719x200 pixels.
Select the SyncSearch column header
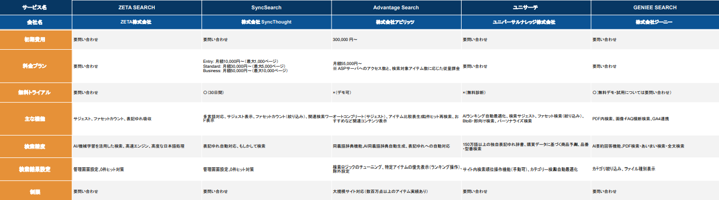click(266, 8)
